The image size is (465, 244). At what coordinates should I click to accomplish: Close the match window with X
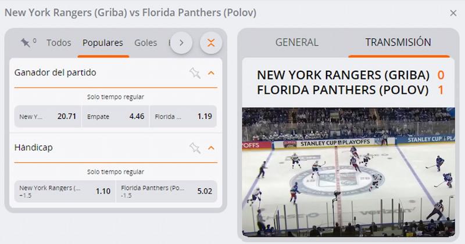tap(453, 13)
